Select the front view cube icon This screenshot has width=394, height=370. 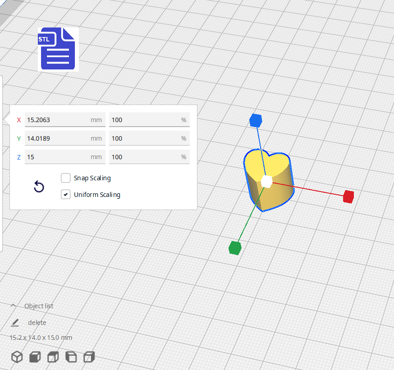coord(35,357)
